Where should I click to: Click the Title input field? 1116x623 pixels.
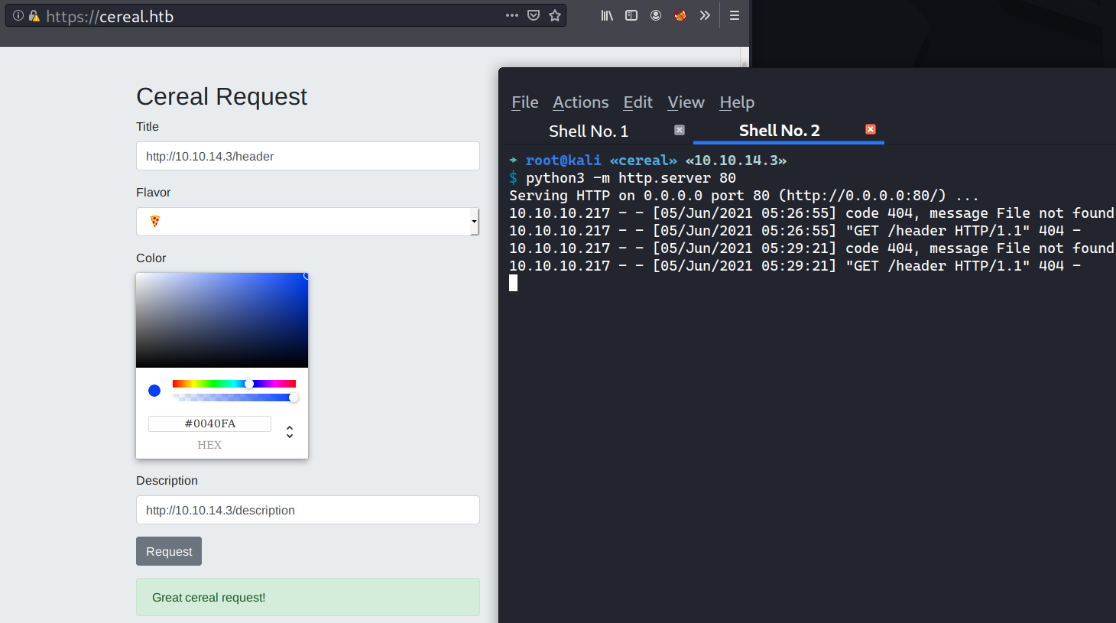pyautogui.click(x=307, y=156)
